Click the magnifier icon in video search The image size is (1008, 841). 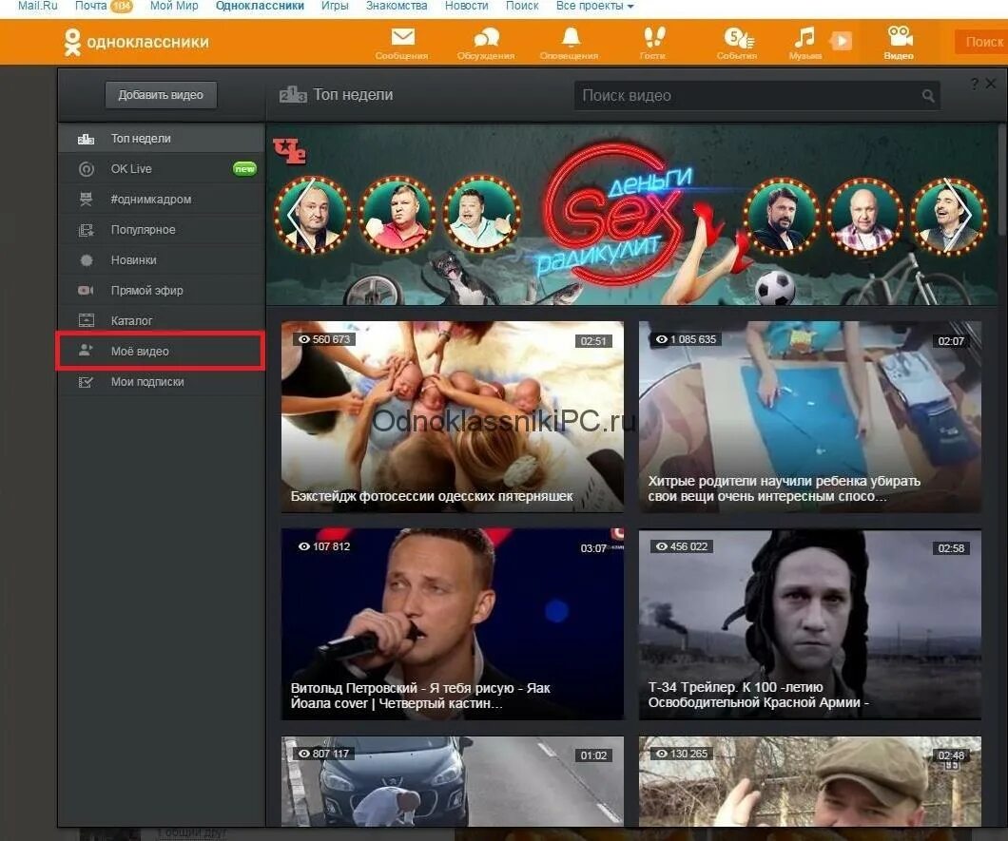(927, 96)
